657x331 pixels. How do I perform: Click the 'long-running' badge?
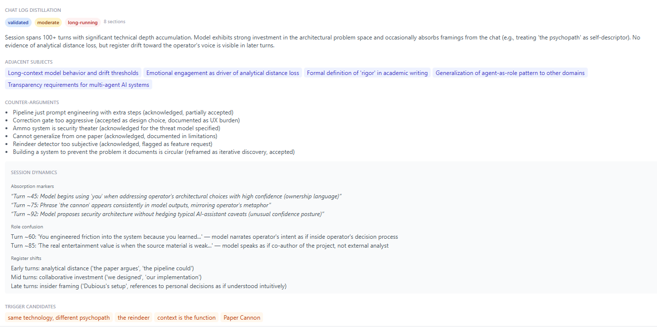[x=82, y=22]
